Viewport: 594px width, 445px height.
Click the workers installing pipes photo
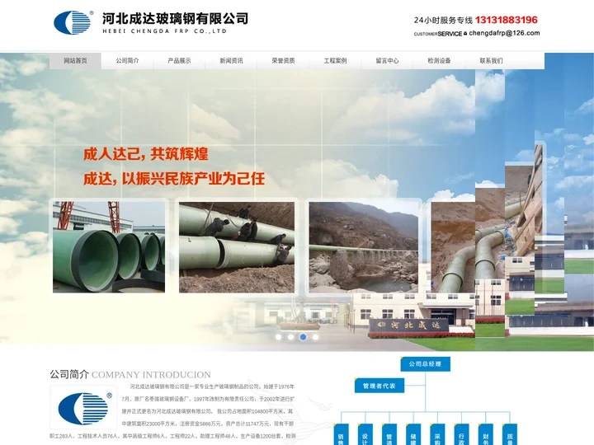point(237,247)
